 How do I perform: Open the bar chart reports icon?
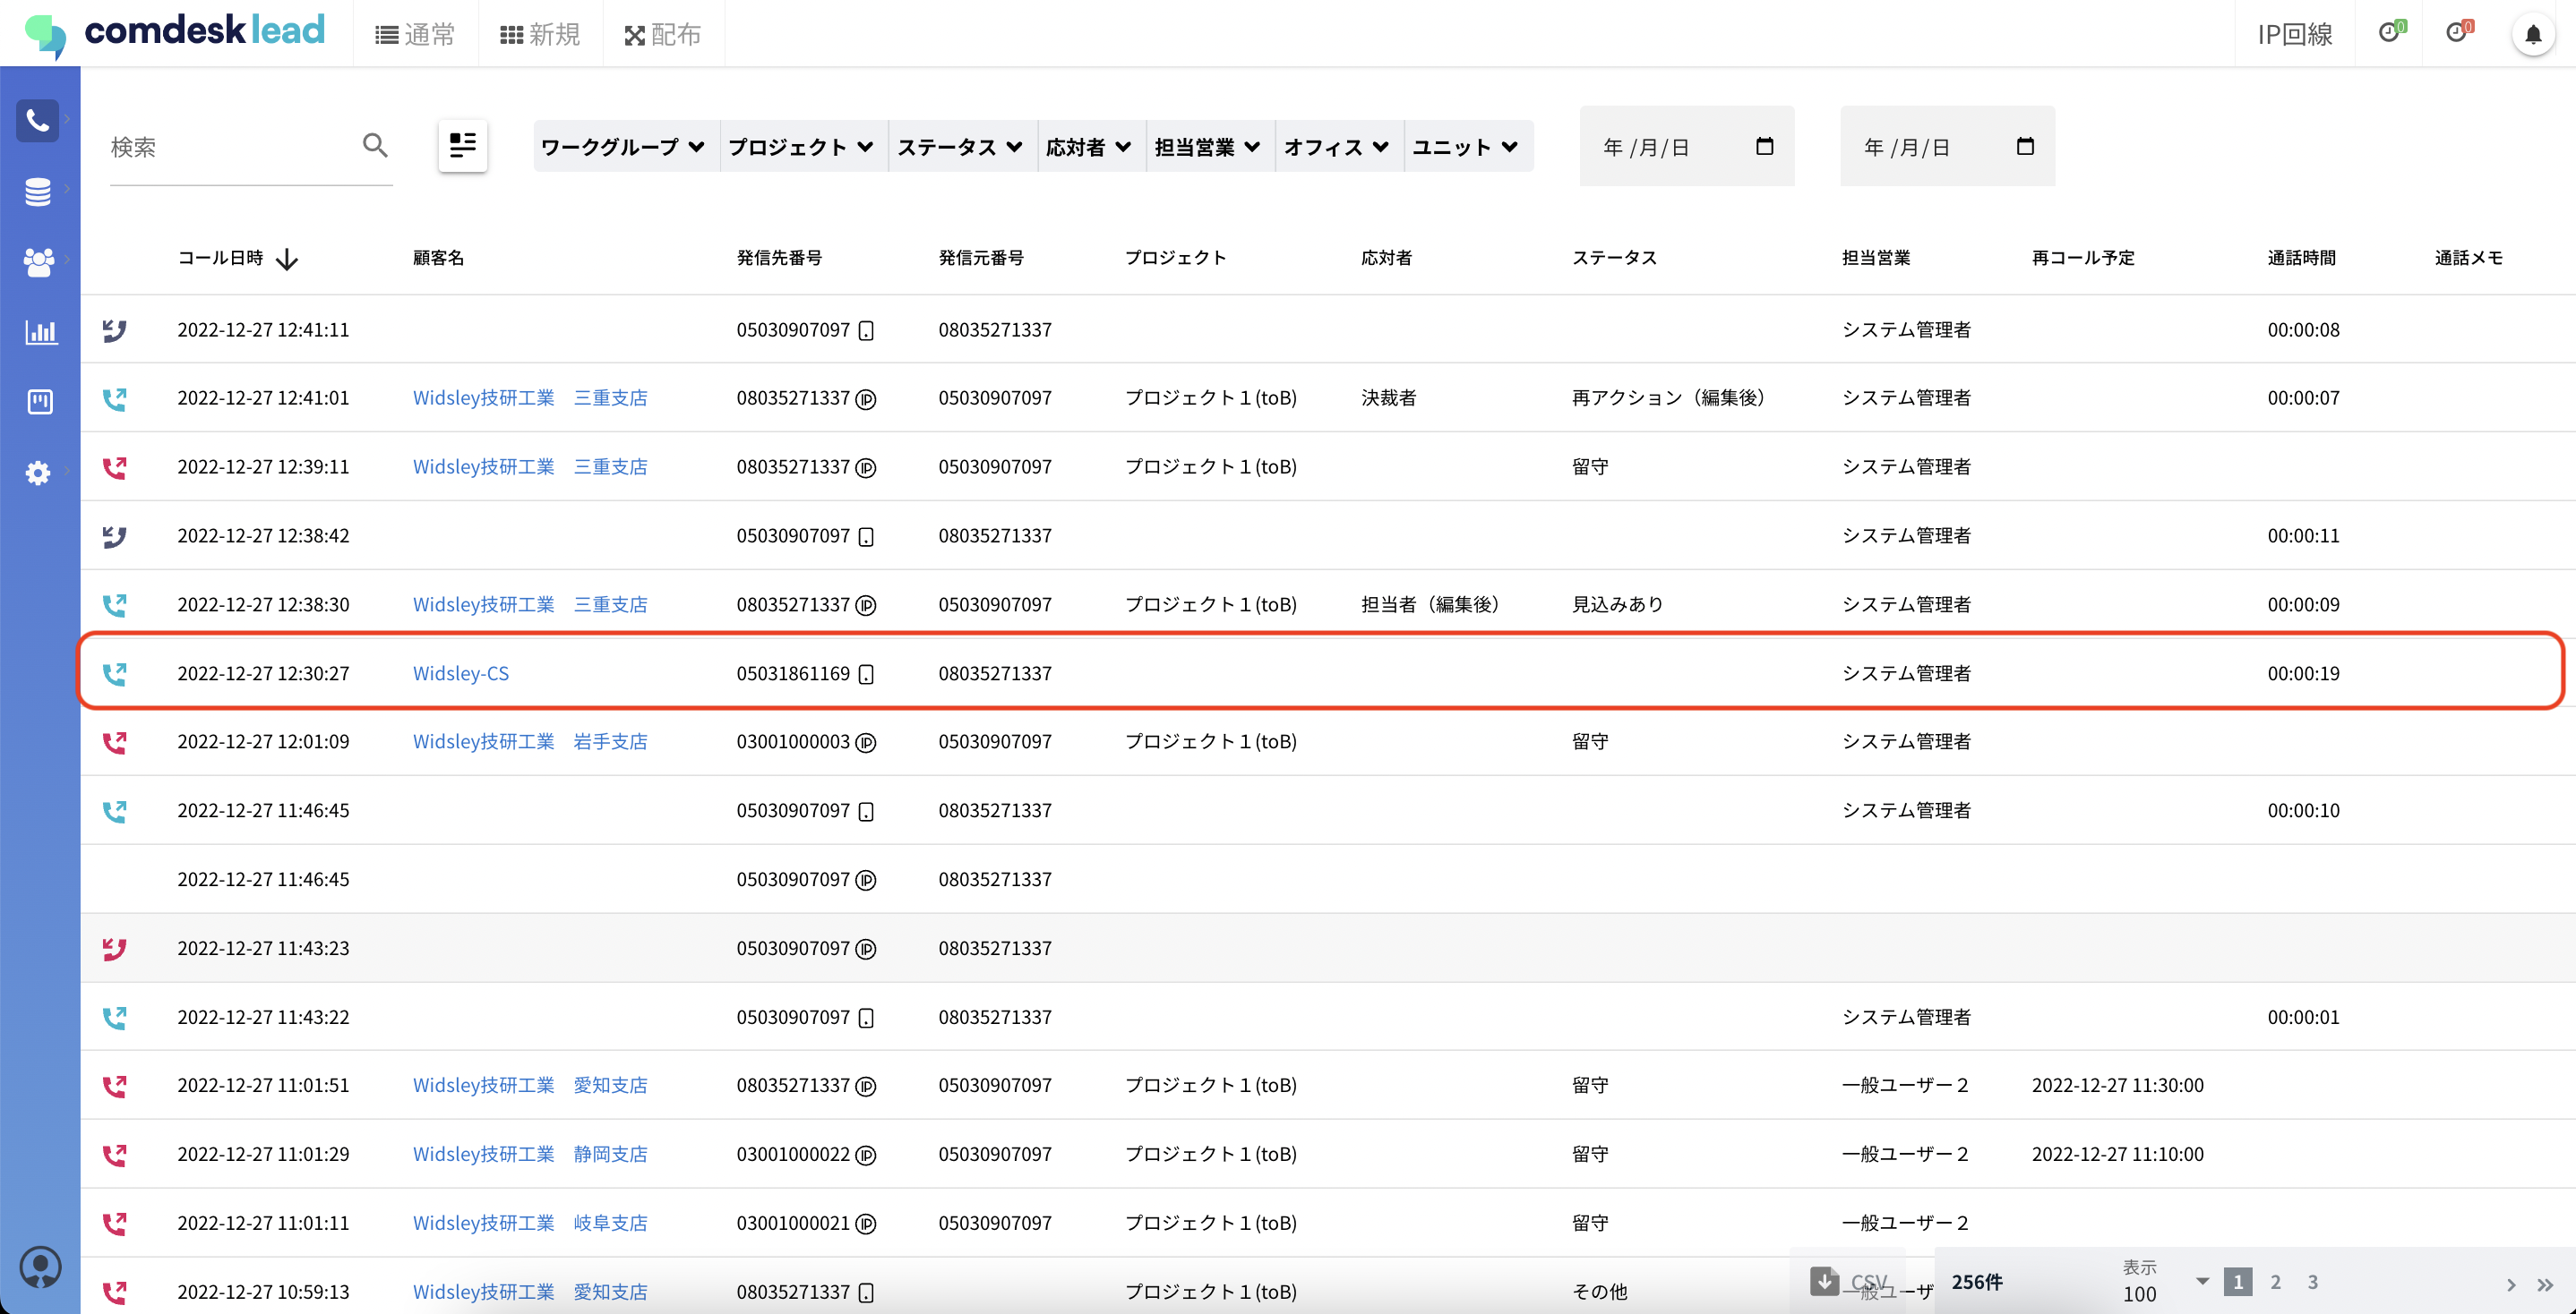click(40, 332)
